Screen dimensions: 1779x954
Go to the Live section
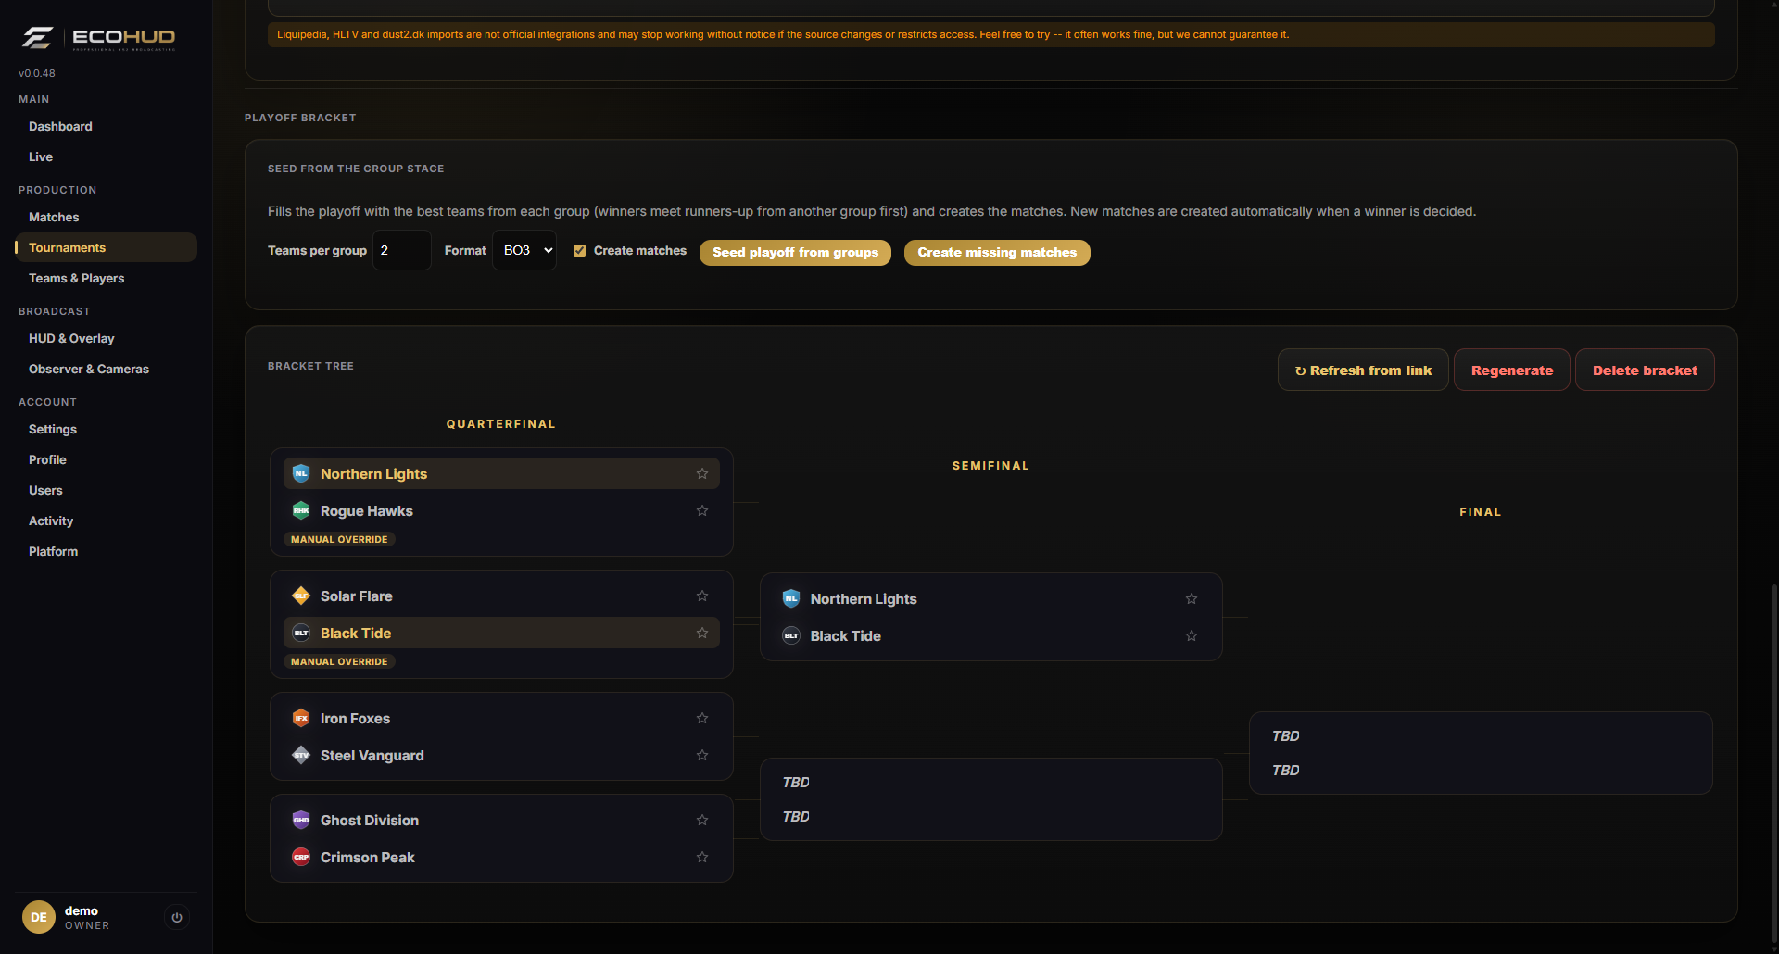41,157
